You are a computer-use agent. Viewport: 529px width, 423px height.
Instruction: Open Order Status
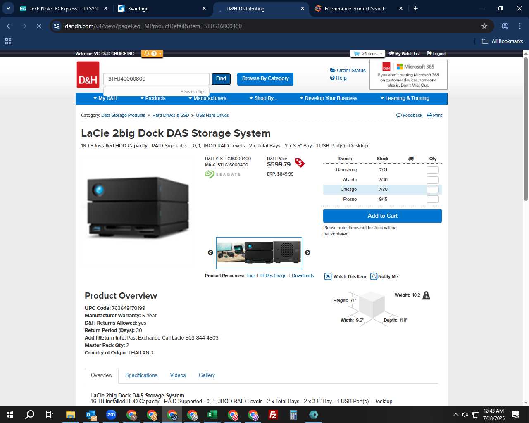tap(348, 71)
